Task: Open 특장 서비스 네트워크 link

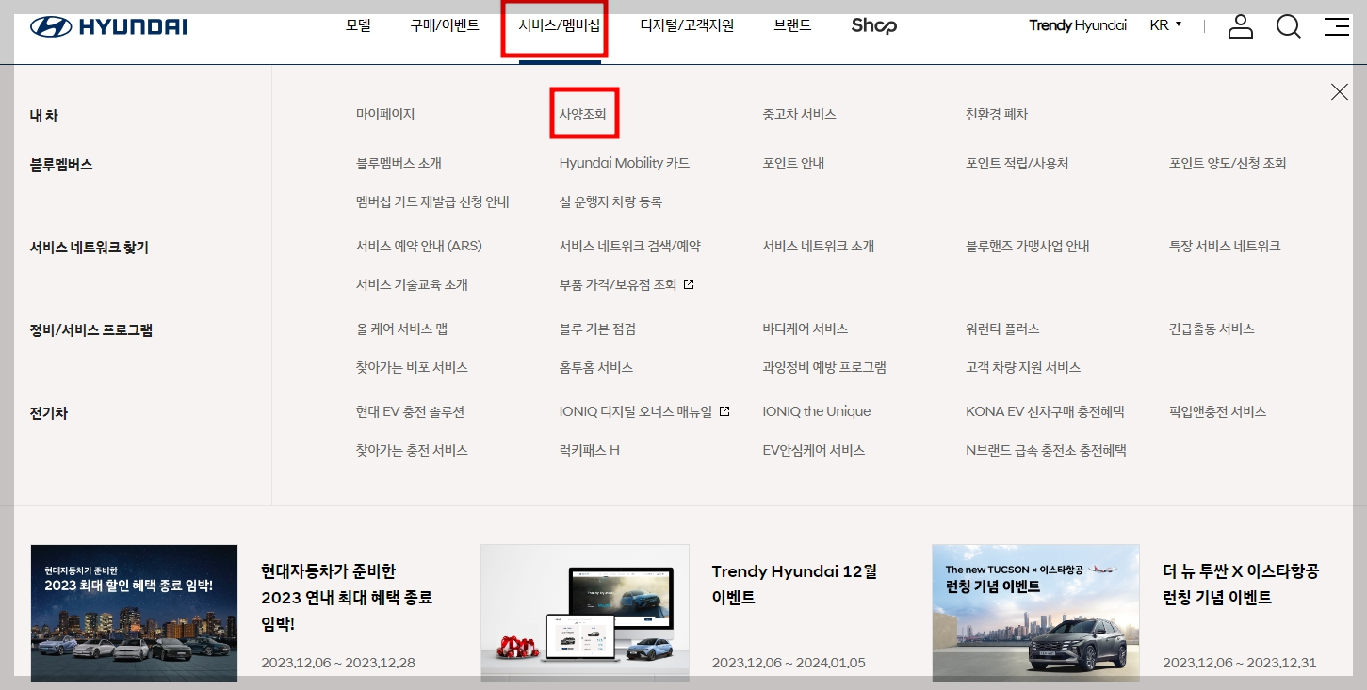Action: click(x=1225, y=246)
